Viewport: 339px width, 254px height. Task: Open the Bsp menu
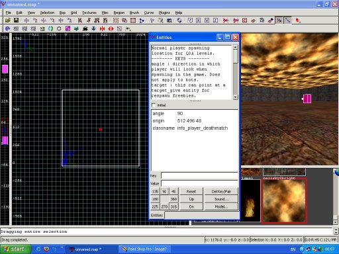point(62,13)
